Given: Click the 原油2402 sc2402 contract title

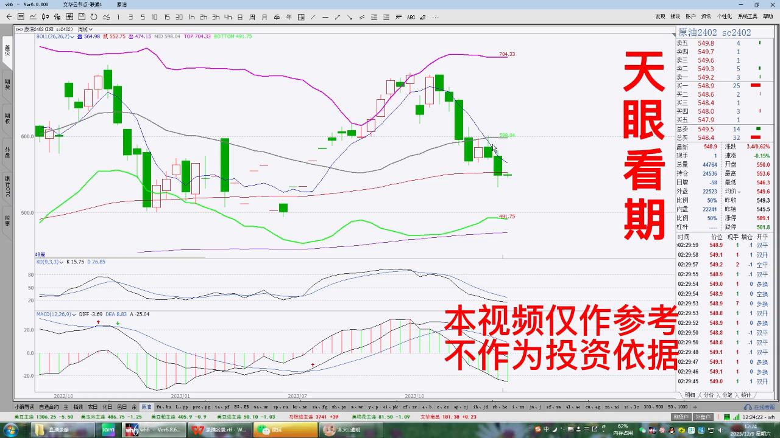Looking at the screenshot, I should (x=715, y=32).
